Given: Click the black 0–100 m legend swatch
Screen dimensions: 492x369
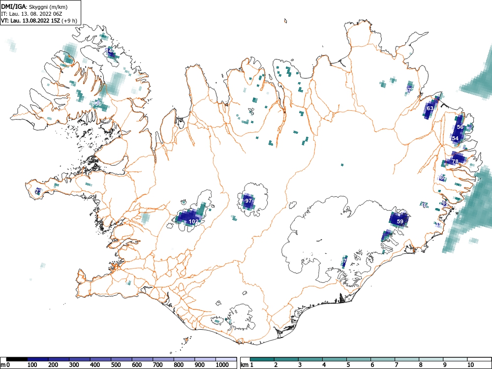Looking at the screenshot, I should pos(17,359).
